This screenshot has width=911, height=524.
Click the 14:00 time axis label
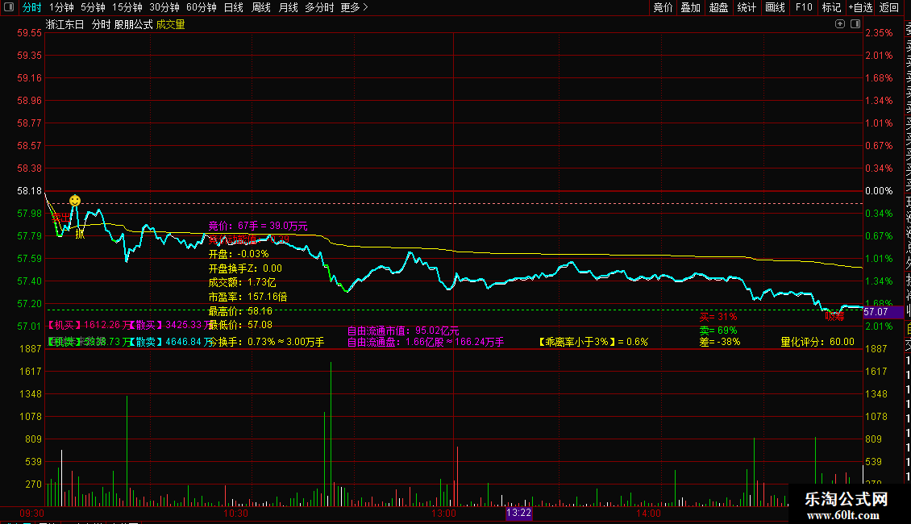(648, 514)
